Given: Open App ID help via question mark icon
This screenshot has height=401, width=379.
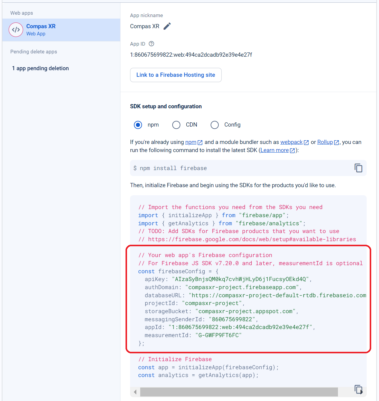Looking at the screenshot, I should (151, 44).
